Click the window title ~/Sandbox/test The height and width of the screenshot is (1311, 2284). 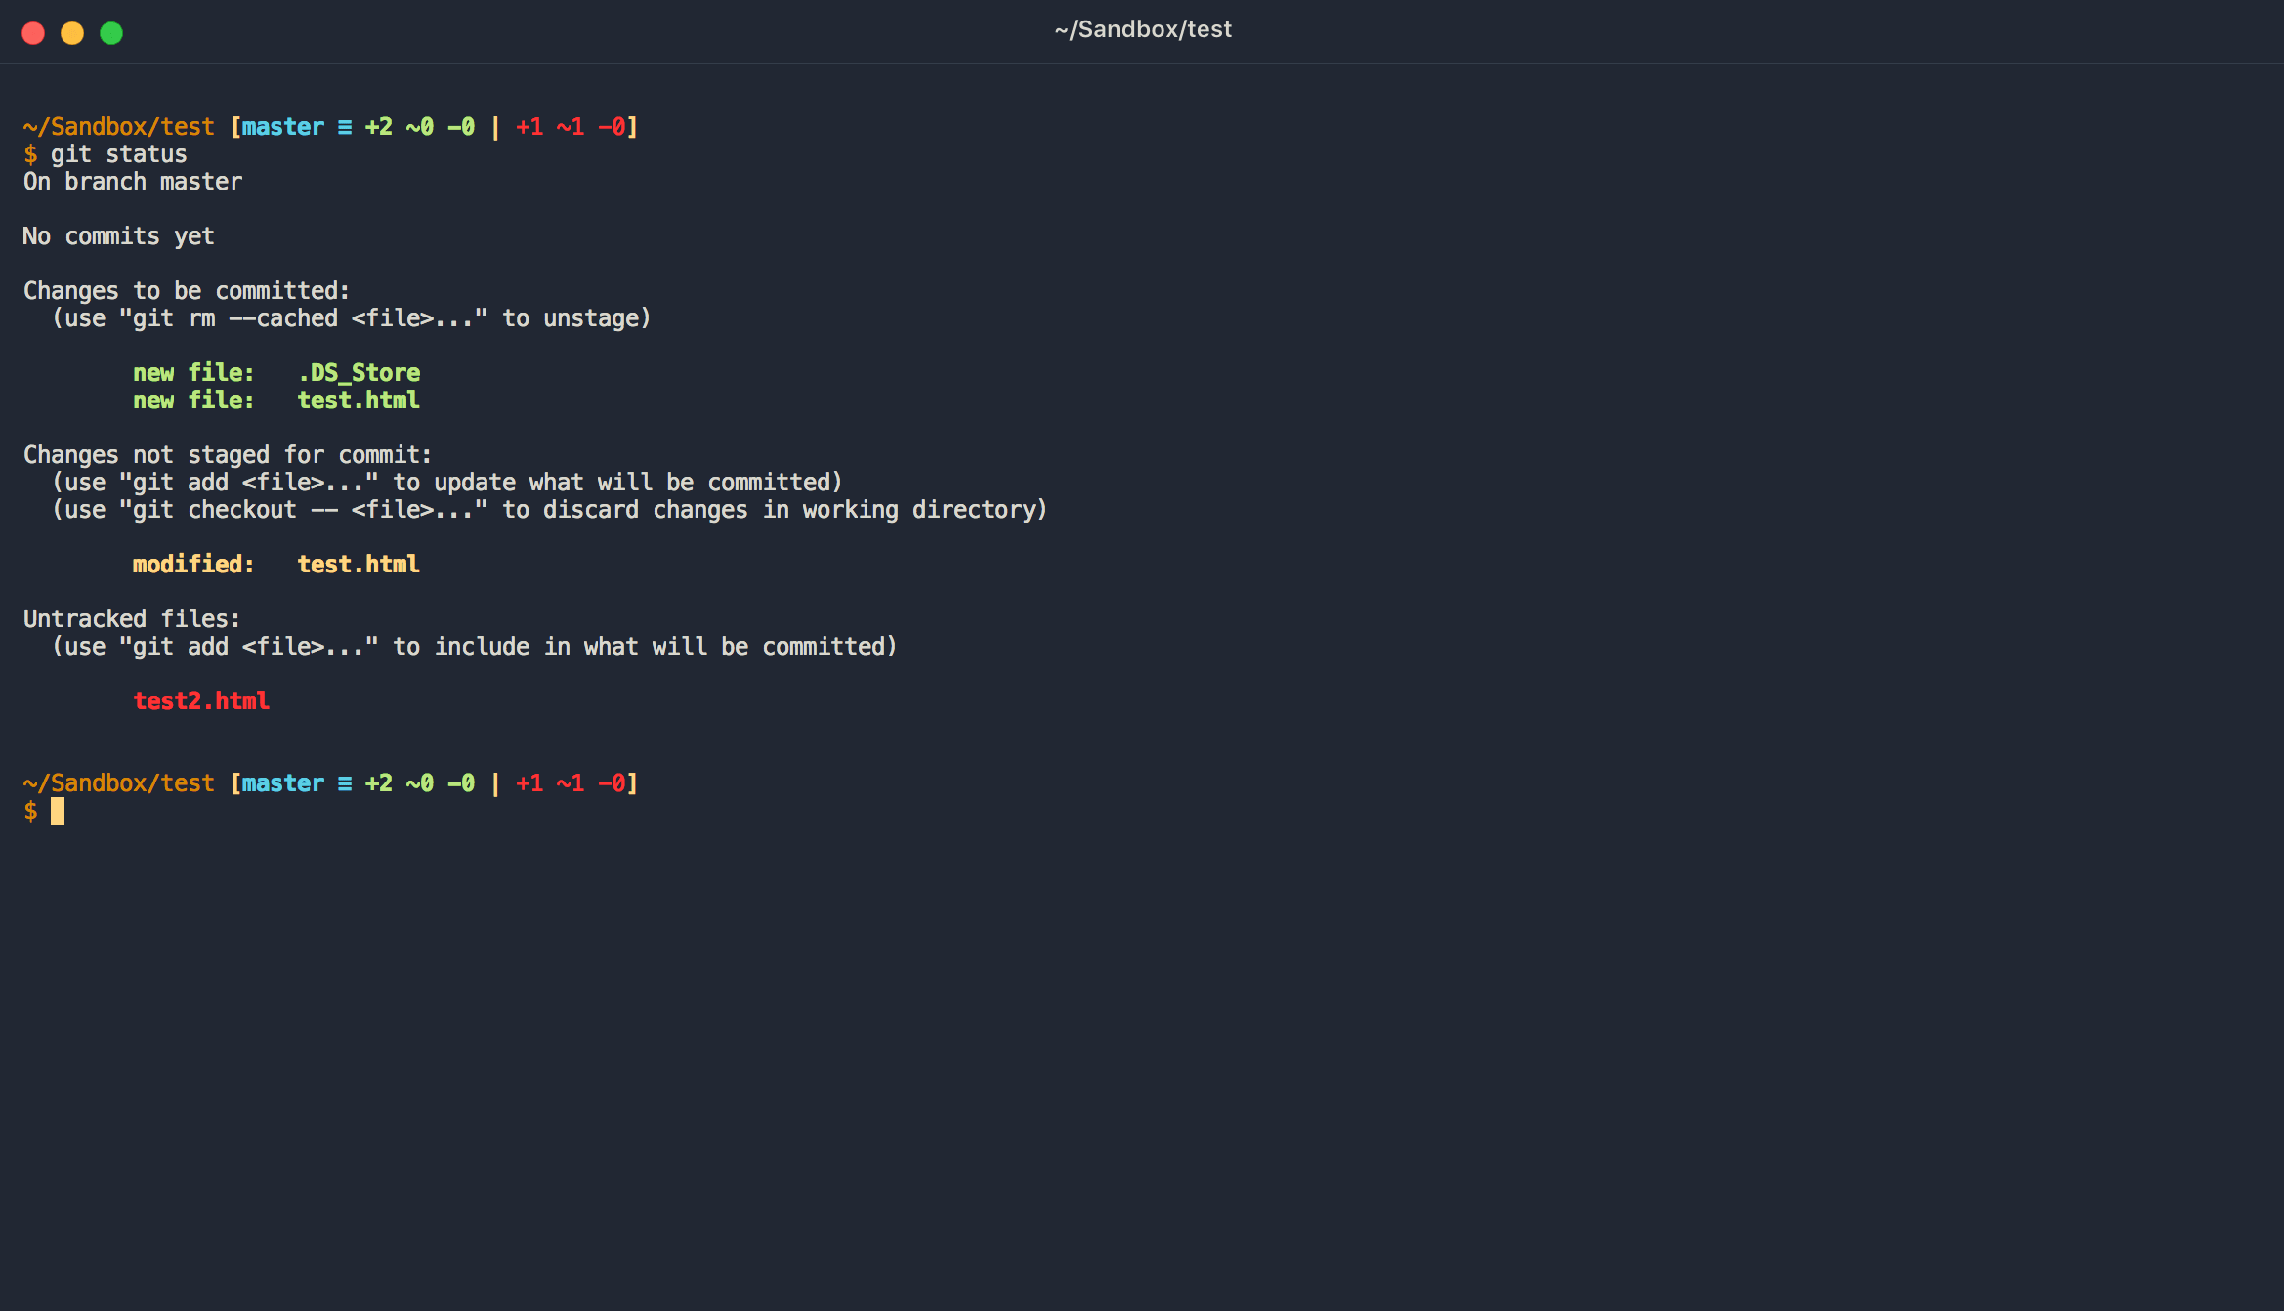click(1143, 28)
